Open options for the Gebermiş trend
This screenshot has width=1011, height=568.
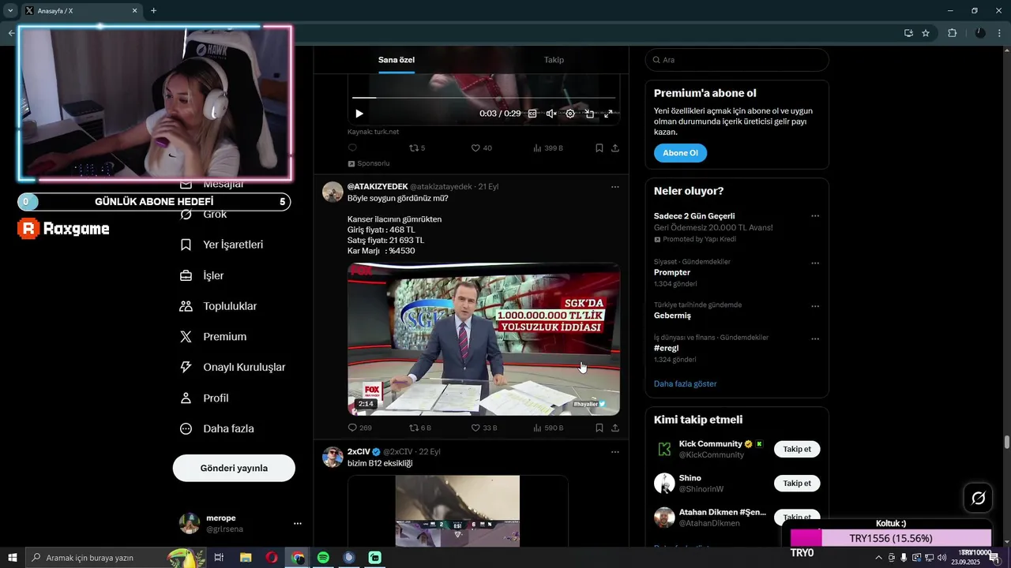point(815,306)
